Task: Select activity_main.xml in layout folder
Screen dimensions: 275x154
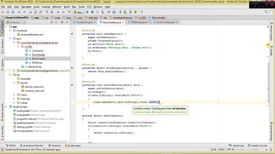Action: click(34, 87)
